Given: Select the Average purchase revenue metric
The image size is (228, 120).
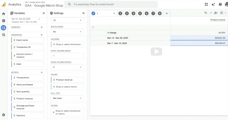Looking at the screenshot, I should tap(28, 107).
